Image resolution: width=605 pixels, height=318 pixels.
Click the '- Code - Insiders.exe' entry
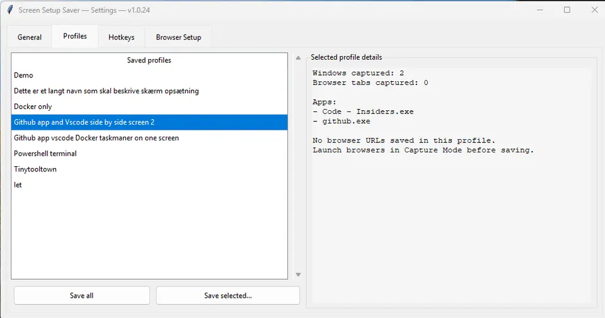point(363,111)
